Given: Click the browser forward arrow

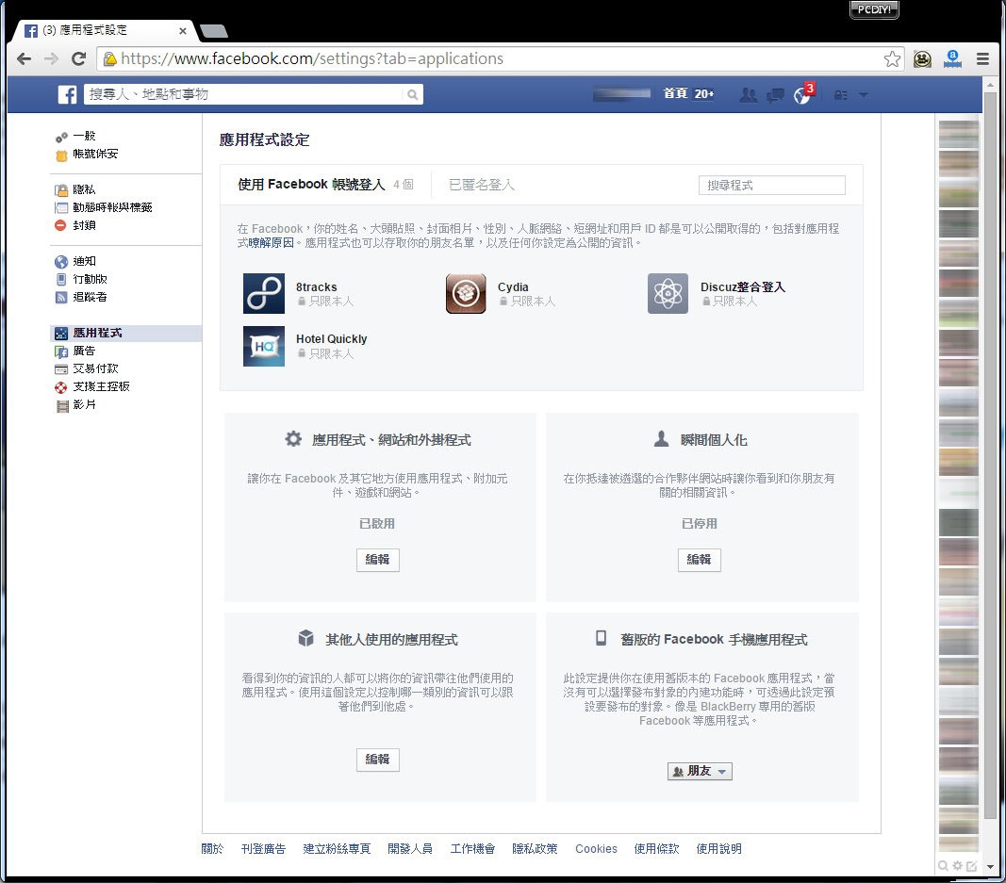Looking at the screenshot, I should [x=51, y=59].
